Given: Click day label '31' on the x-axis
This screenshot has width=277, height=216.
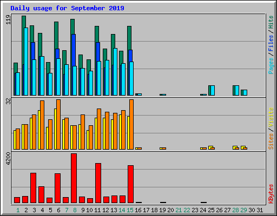Looking at the screenshot, I should point(260,210).
